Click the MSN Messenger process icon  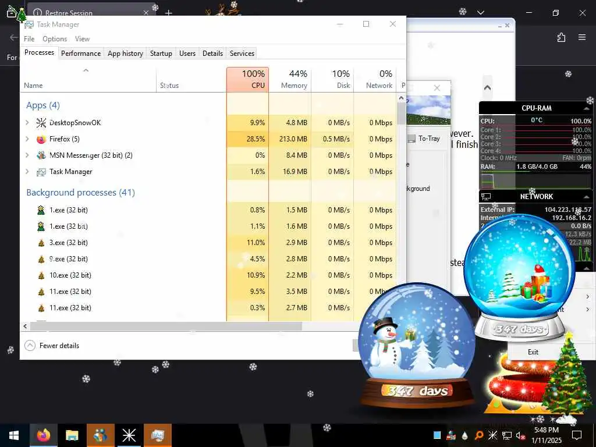41,155
